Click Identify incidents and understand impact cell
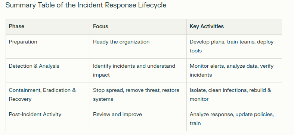Viewport: 294px width, 135px height. 138,71
